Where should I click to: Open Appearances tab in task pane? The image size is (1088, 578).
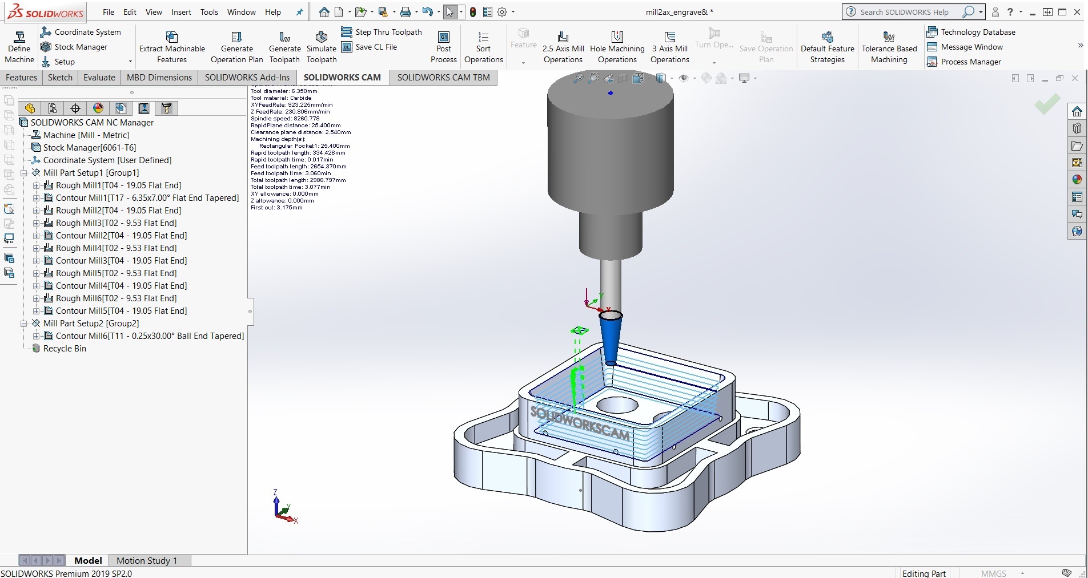tap(1077, 180)
